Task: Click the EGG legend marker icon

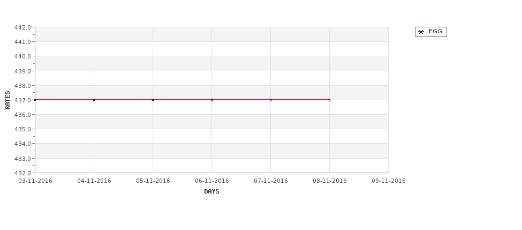Action: click(421, 32)
